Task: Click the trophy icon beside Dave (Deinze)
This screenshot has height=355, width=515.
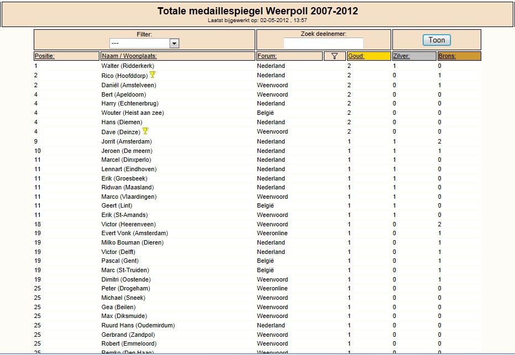Action: coord(145,131)
